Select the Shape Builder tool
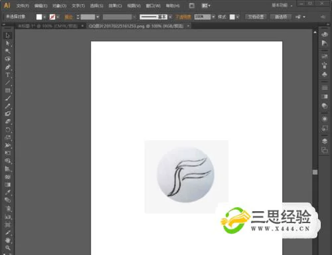332x255 pixels. pyautogui.click(x=8, y=161)
